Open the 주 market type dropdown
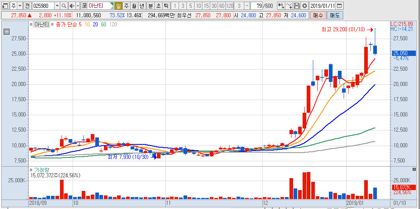This screenshot has width=420, height=209. (20, 6)
